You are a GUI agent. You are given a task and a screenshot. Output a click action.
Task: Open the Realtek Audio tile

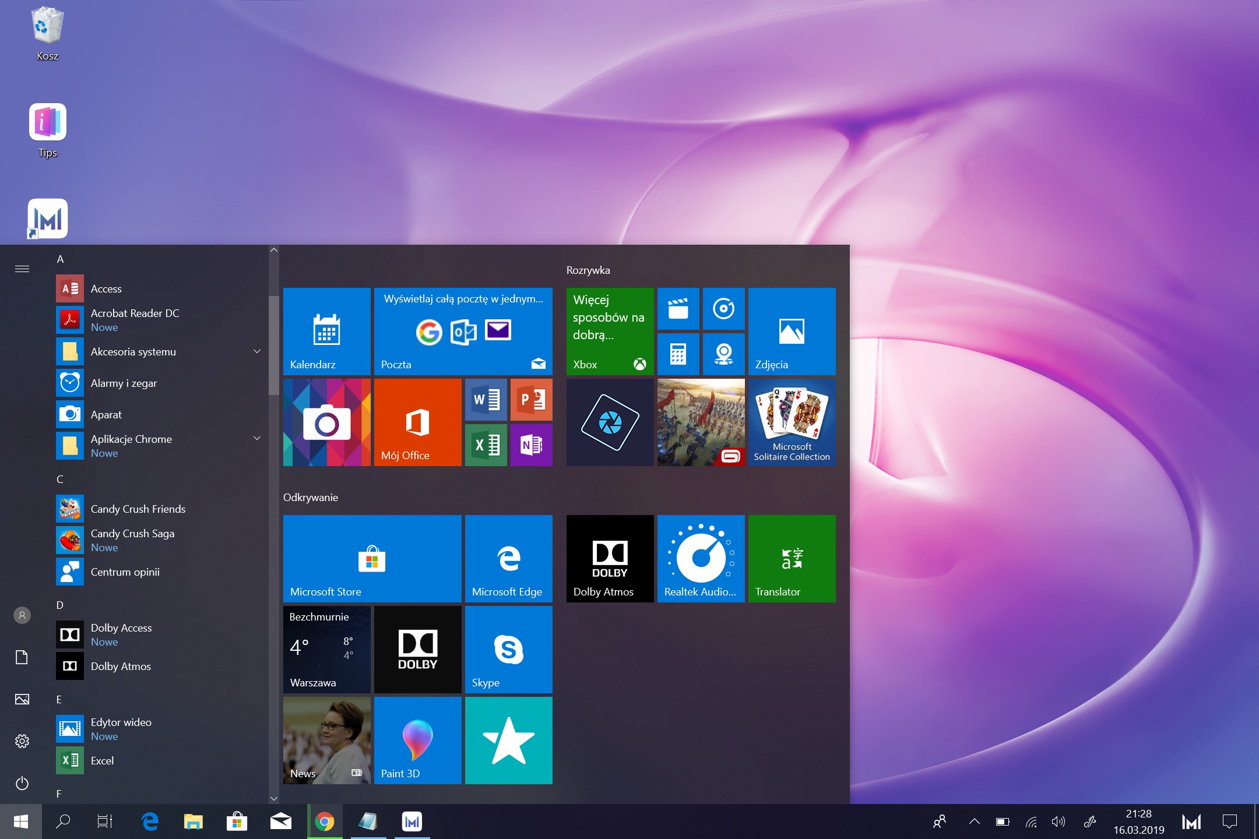(x=701, y=559)
